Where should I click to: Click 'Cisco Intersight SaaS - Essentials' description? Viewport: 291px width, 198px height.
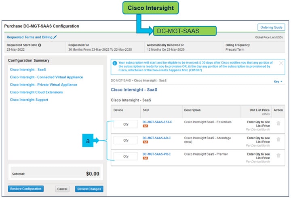click(208, 122)
